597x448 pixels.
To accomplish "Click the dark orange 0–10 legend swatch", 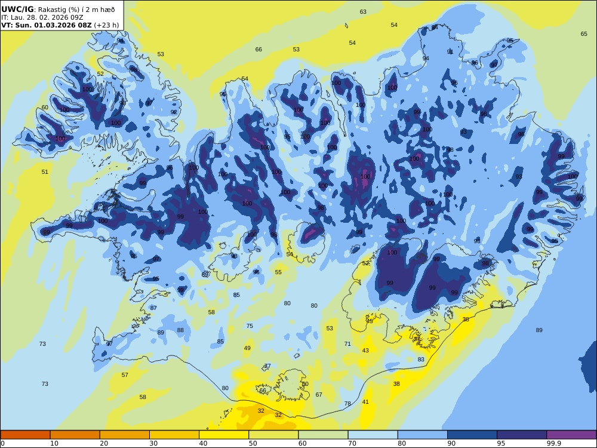I will 25,435.
